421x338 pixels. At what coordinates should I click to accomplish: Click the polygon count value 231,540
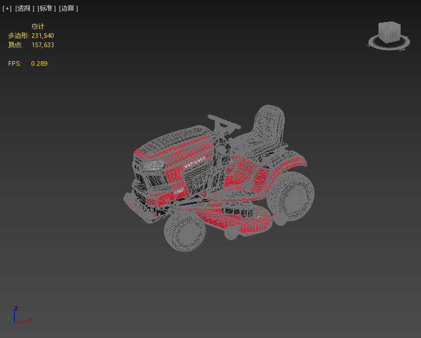(x=43, y=35)
